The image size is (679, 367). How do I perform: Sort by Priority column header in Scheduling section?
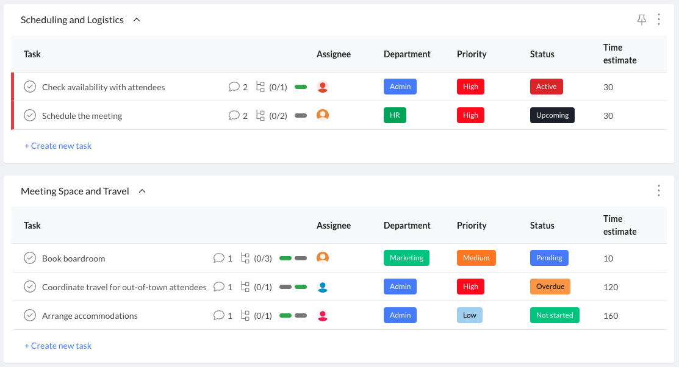[x=472, y=54]
